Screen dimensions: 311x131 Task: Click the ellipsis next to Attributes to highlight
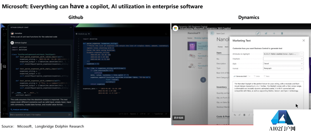[x=301, y=54]
